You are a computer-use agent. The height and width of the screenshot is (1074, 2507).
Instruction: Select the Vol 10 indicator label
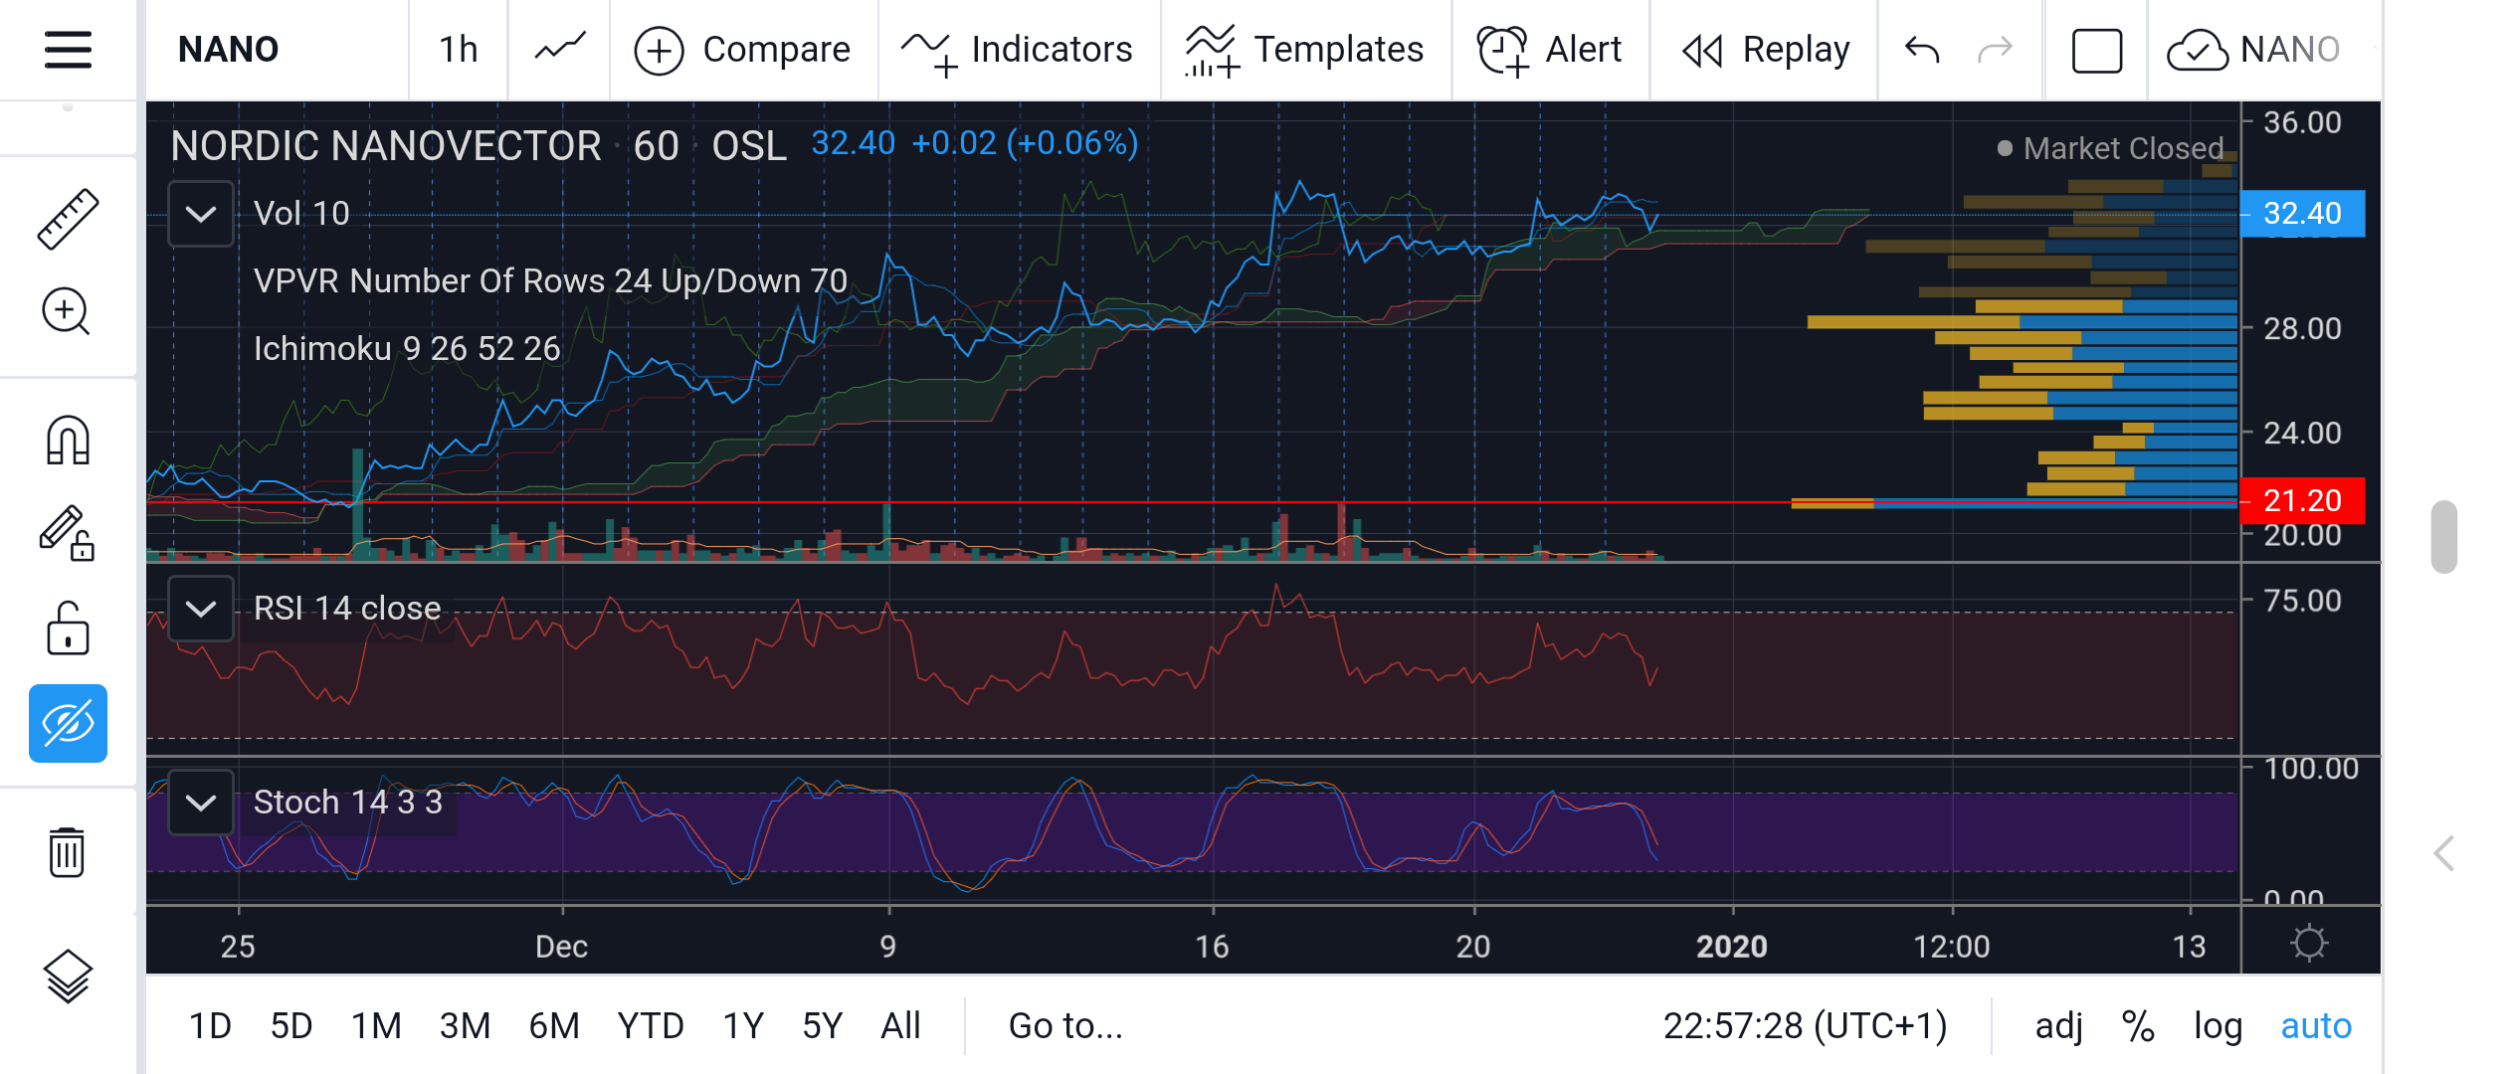coord(301,214)
